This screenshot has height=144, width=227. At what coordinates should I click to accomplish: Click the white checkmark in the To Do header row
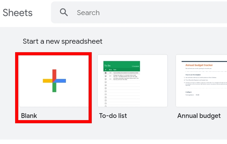tap(106, 69)
